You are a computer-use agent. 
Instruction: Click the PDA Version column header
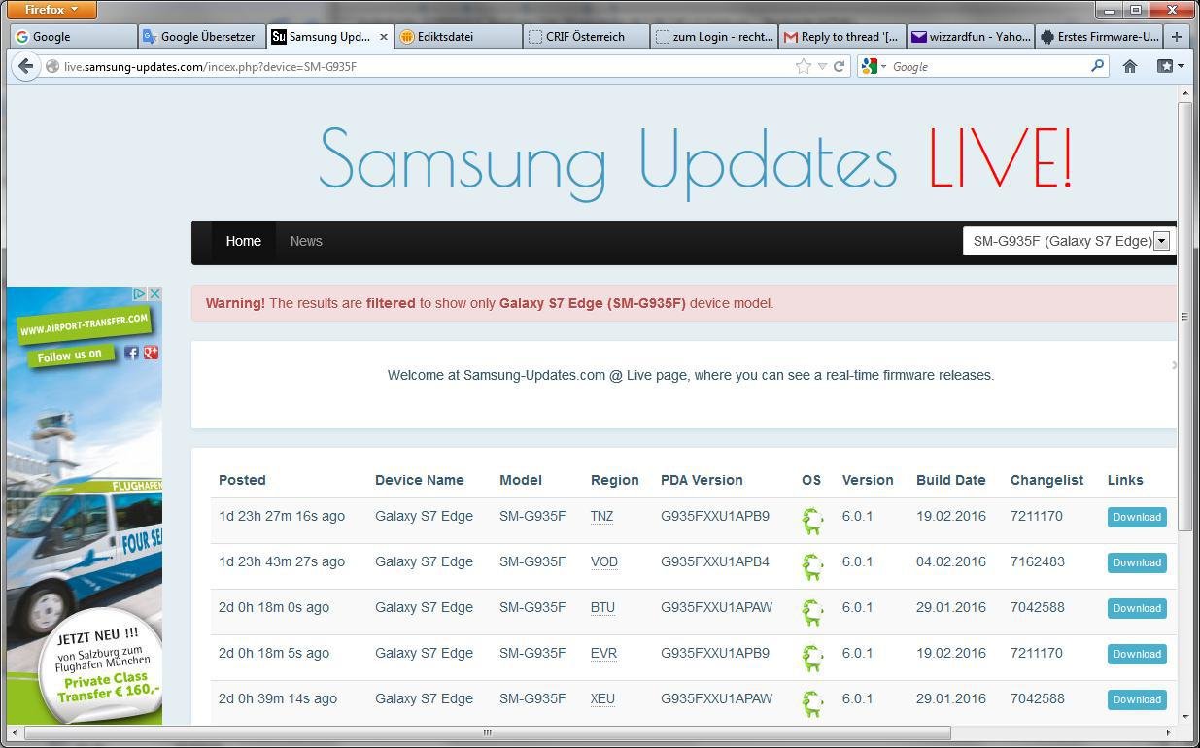(702, 480)
